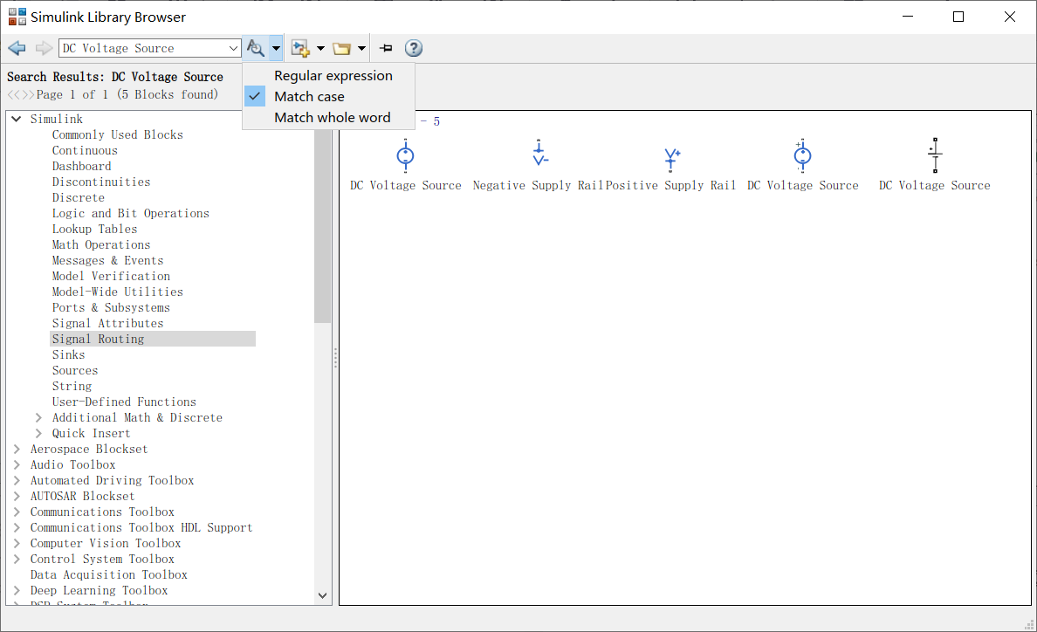Expand the Control System Toolbox library
1037x632 pixels.
17,560
